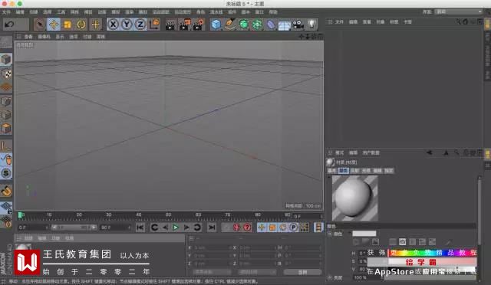This screenshot has width=491, height=285.
Task: Toggle the Z axis lock
Action: (x=140, y=24)
